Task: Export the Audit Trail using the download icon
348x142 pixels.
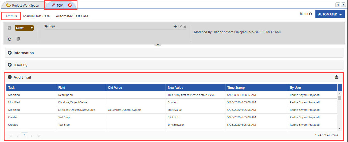Action: point(336,77)
